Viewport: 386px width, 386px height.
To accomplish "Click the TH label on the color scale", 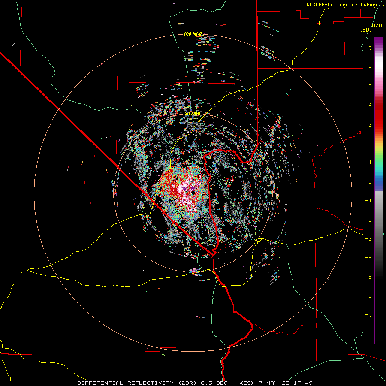I will click(x=368, y=334).
